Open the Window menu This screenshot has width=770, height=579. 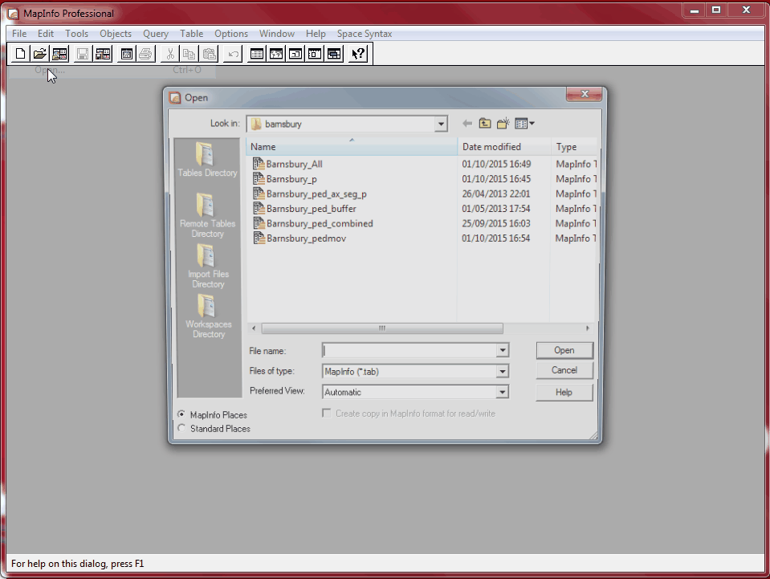(x=277, y=34)
